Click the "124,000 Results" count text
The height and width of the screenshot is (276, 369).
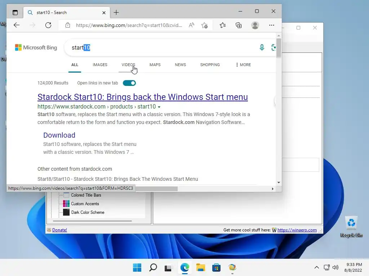tap(53, 83)
